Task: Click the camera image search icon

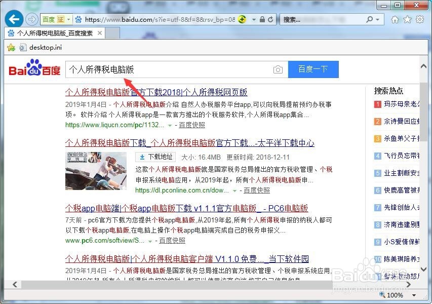Action: pos(278,69)
